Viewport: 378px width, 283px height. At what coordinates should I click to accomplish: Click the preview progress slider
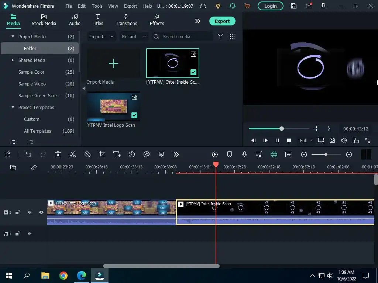[279, 129]
